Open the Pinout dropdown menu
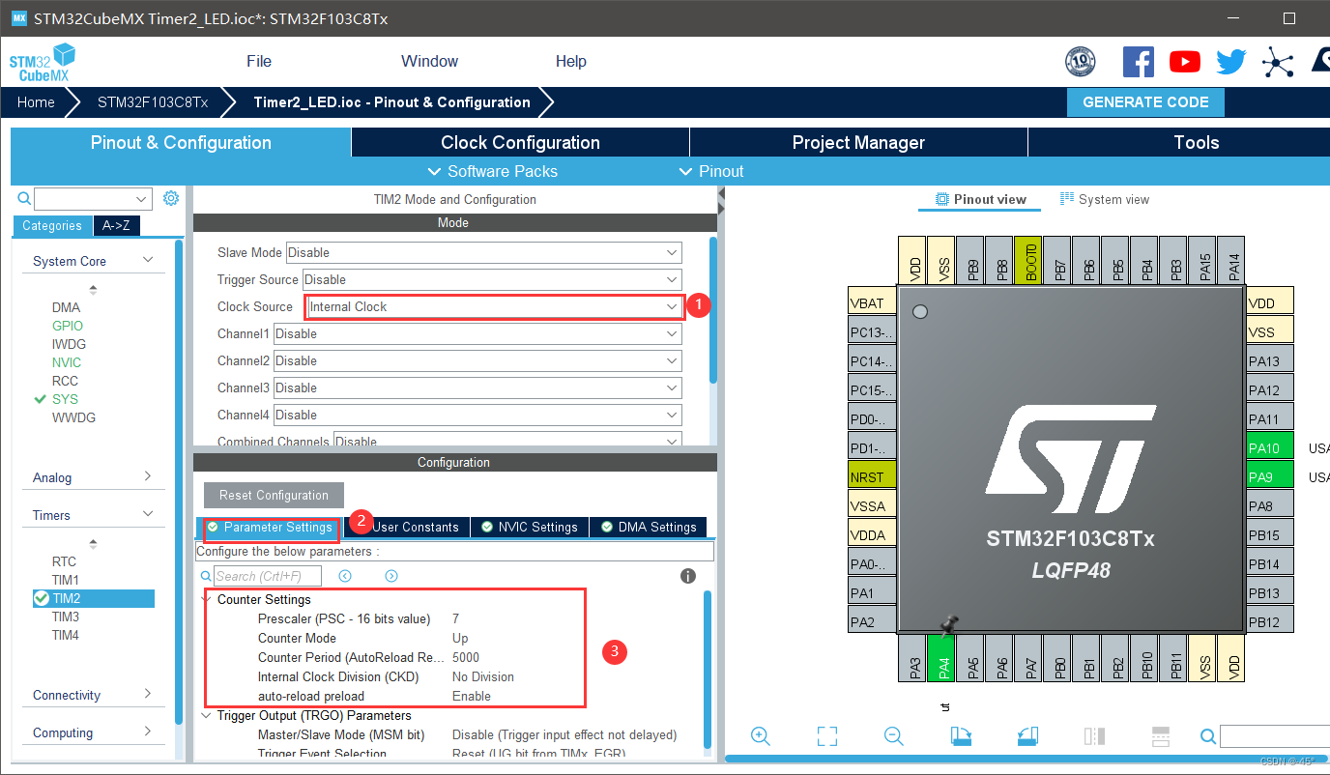The image size is (1330, 775). (x=711, y=171)
